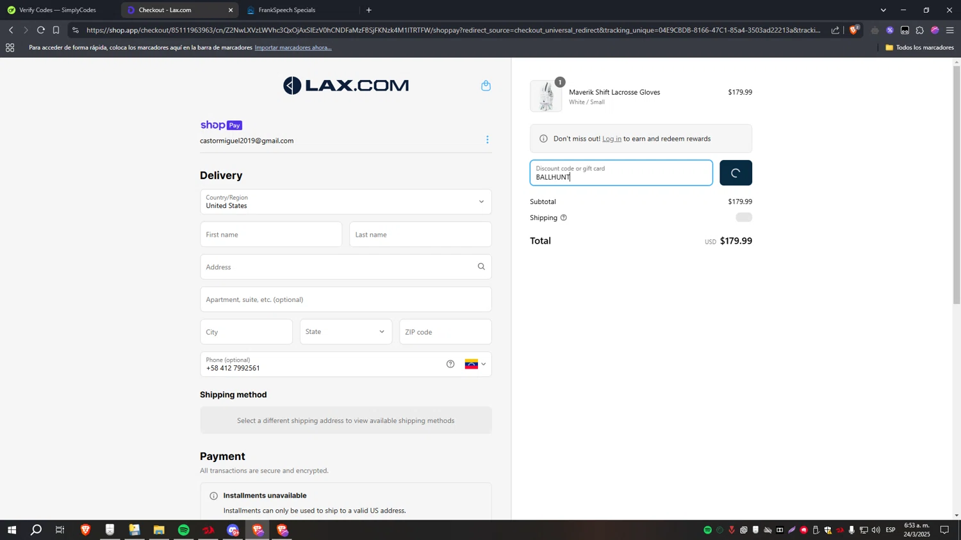Click the pink profile avatar icon
Image resolution: width=961 pixels, height=540 pixels.
(x=935, y=30)
